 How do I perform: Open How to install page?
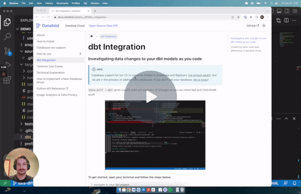45,41
